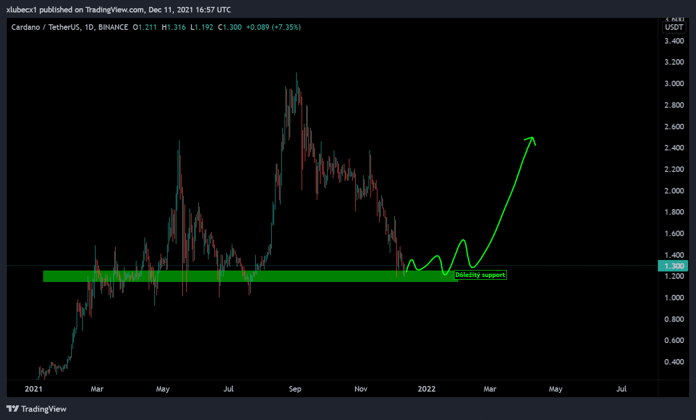Click the BINANCE exchange label
This screenshot has height=420, width=696.
pos(113,27)
